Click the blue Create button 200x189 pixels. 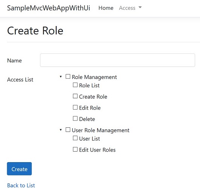tap(19, 169)
